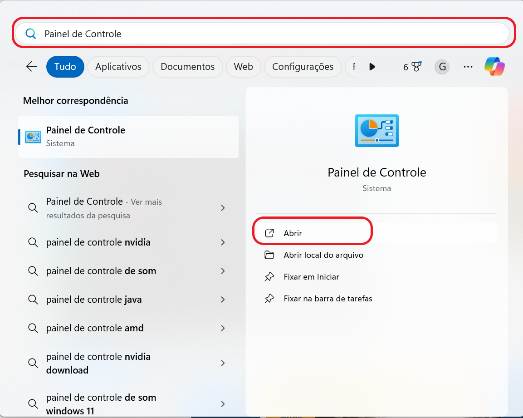Expand chevron for painel de controle java
This screenshot has height=418, width=523.
click(223, 300)
